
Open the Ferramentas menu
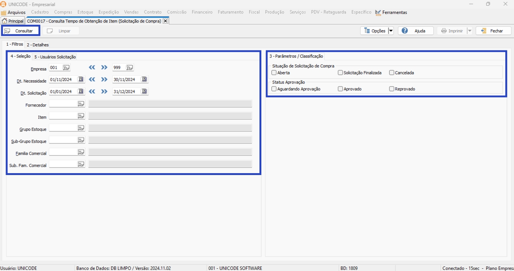(x=391, y=12)
